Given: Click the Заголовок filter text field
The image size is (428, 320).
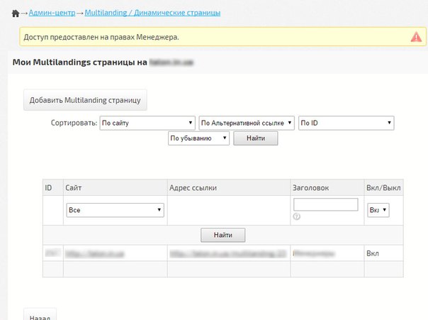Looking at the screenshot, I should 325,204.
